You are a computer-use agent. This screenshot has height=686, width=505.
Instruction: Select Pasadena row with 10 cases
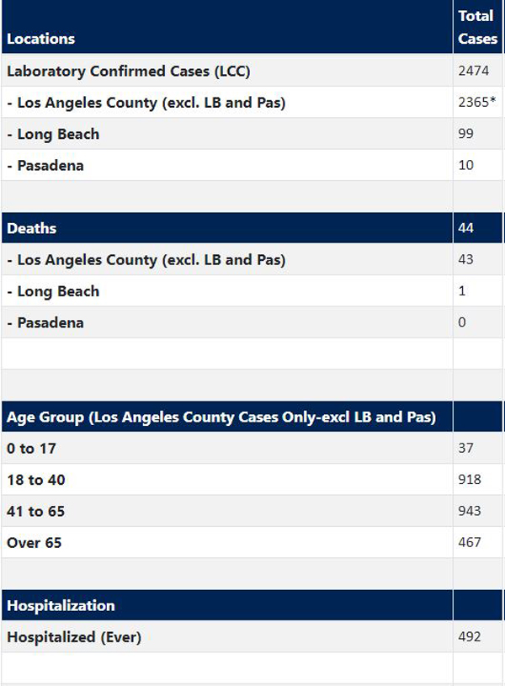[x=252, y=165]
